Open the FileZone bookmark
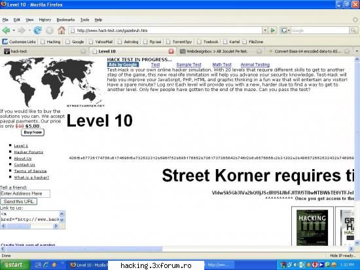360x270 pixels. tap(253, 42)
